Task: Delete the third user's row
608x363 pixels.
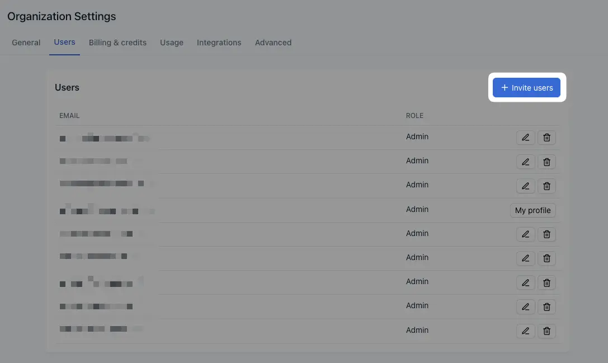Action: tap(546, 186)
